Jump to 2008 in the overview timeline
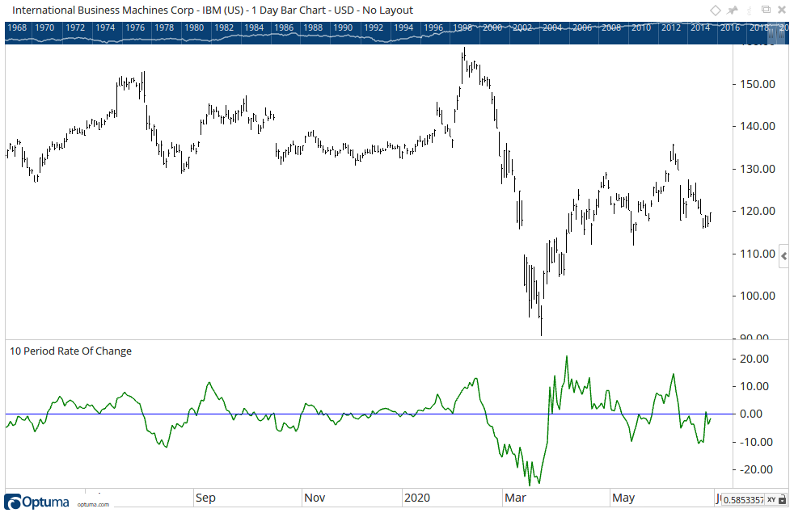794x513 pixels. coord(611,27)
